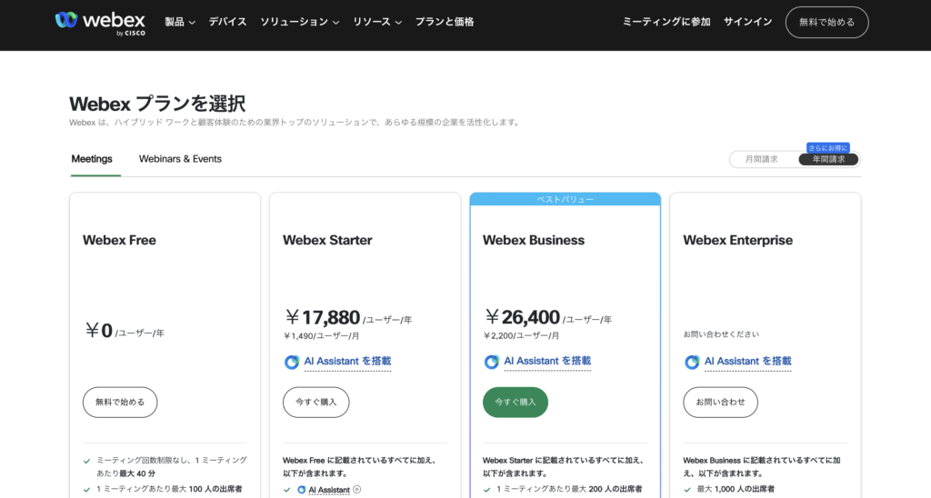Click the Webex Free plan title

click(x=119, y=241)
